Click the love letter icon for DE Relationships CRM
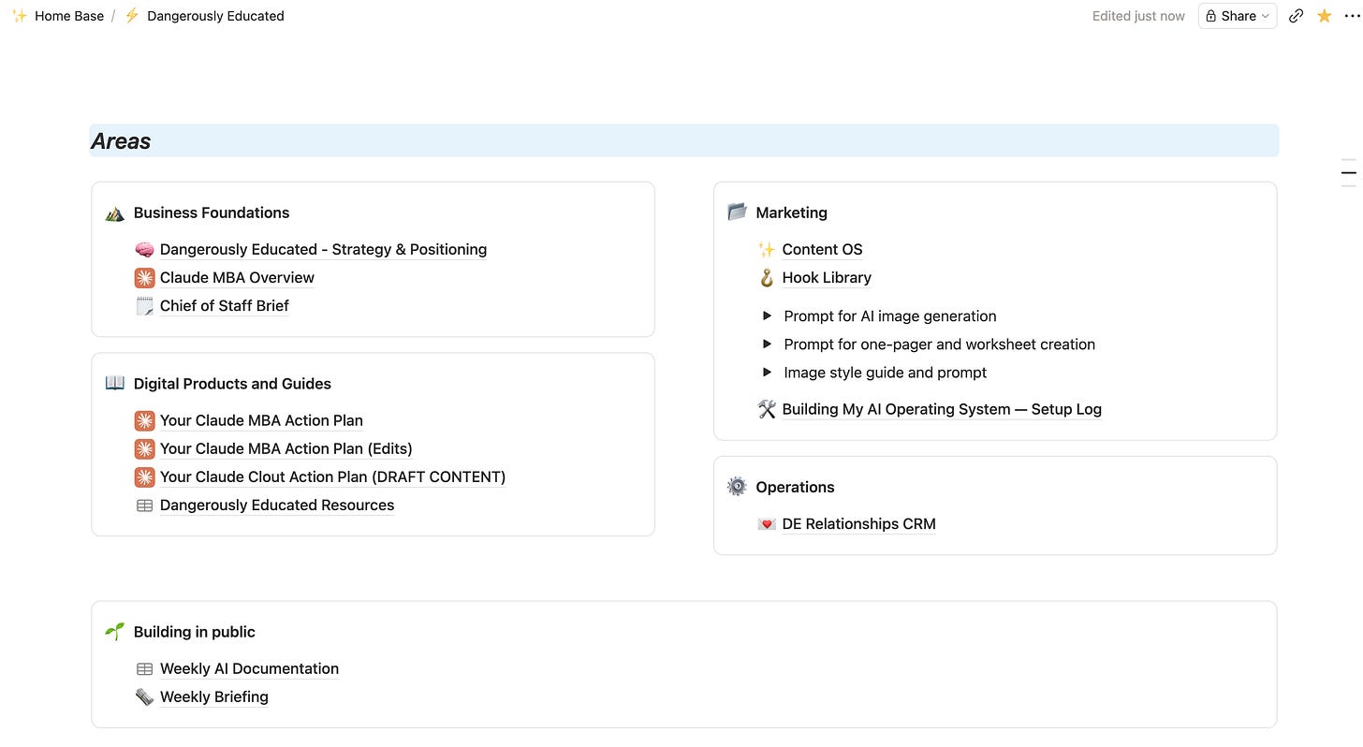This screenshot has height=747, width=1363. pyautogui.click(x=767, y=524)
